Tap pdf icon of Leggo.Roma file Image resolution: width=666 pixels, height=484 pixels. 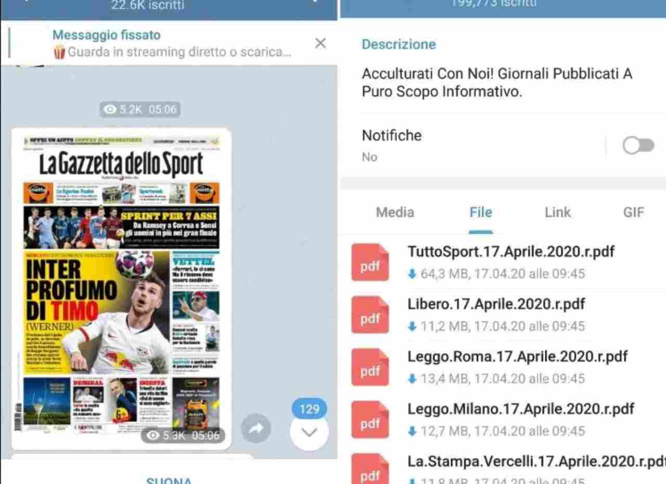tap(370, 367)
